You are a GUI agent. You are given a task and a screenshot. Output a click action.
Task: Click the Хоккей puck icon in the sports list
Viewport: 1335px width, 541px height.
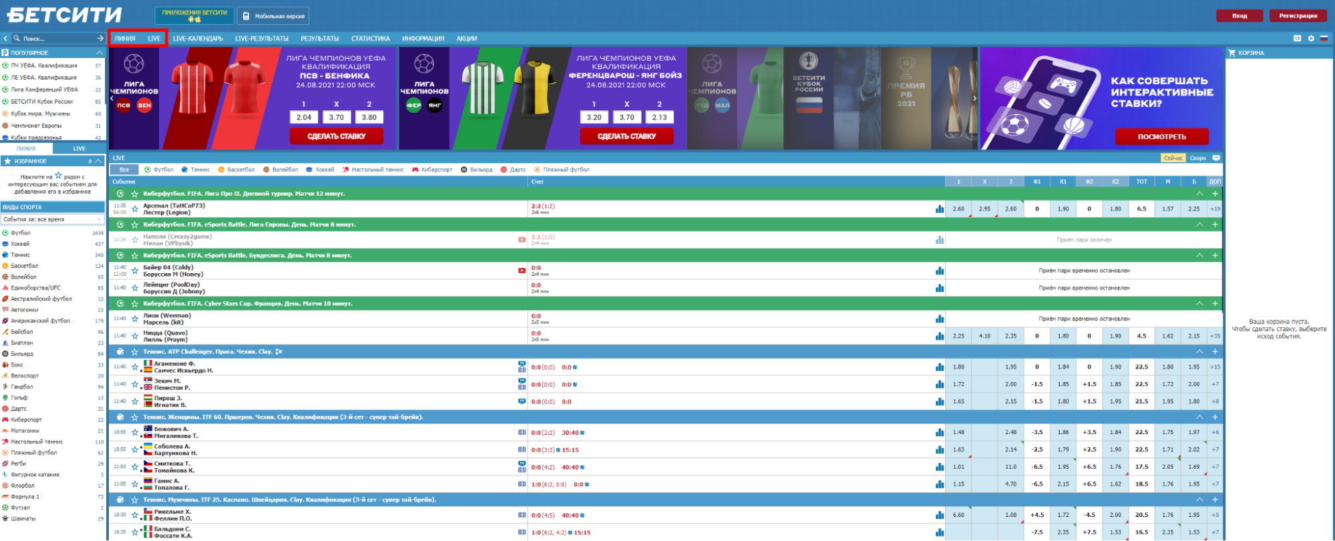(5, 244)
